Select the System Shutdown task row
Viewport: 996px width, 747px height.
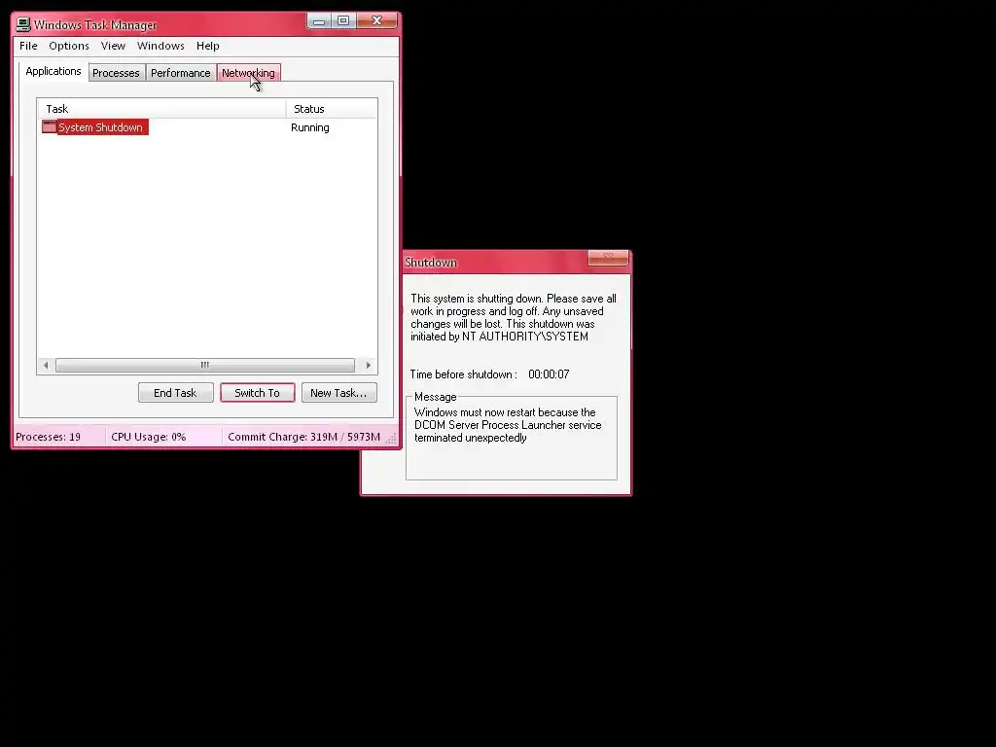click(207, 127)
